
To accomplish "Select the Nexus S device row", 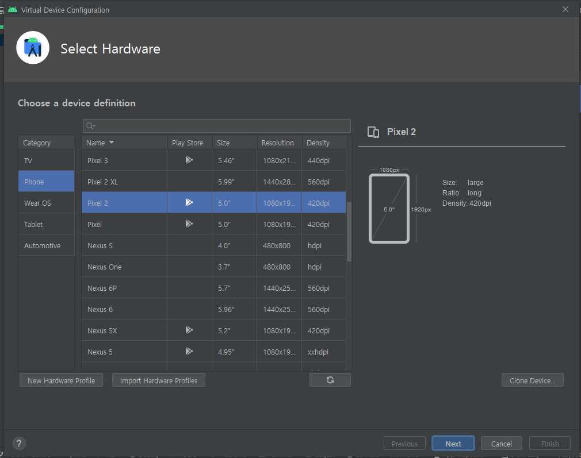I will point(214,245).
